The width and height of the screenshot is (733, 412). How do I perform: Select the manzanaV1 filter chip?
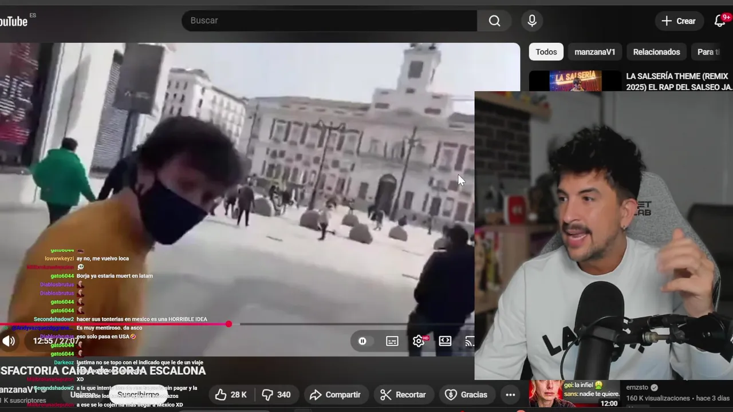point(595,52)
